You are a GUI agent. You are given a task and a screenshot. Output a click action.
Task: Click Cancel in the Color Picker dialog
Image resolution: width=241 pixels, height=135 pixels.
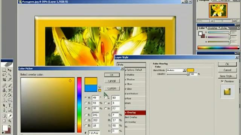tap(112, 81)
